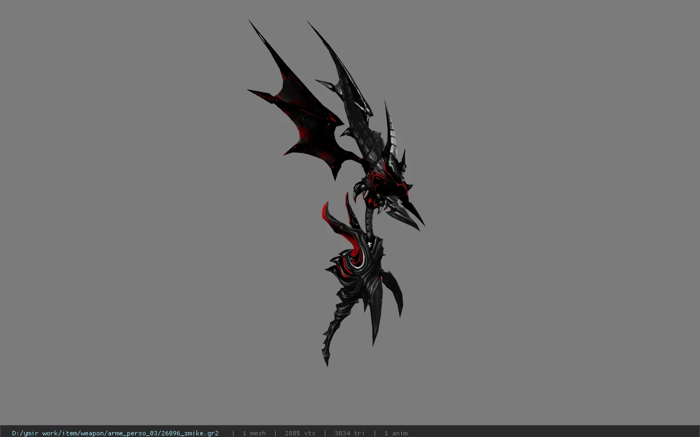Click the "3034 tri" triangle count
Screen dimensions: 700x437
349,433
